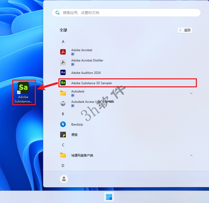The height and width of the screenshot is (203, 209).
Task: Click the Windows Start button on taskbar
Action: (109, 197)
